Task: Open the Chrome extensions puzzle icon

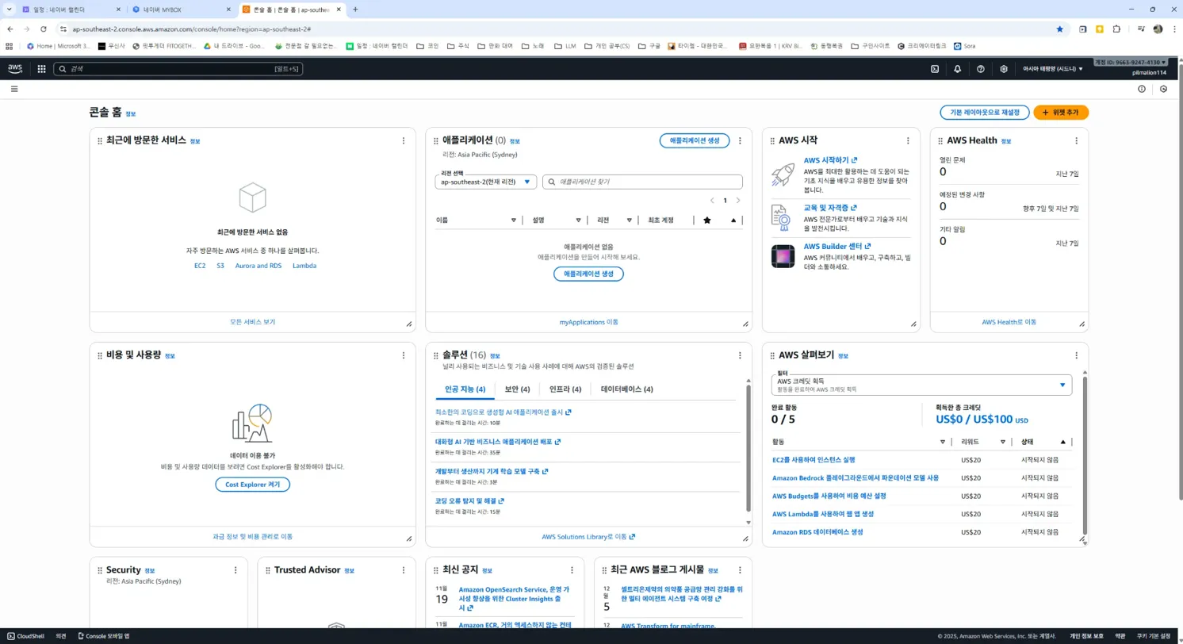Action: click(1116, 29)
